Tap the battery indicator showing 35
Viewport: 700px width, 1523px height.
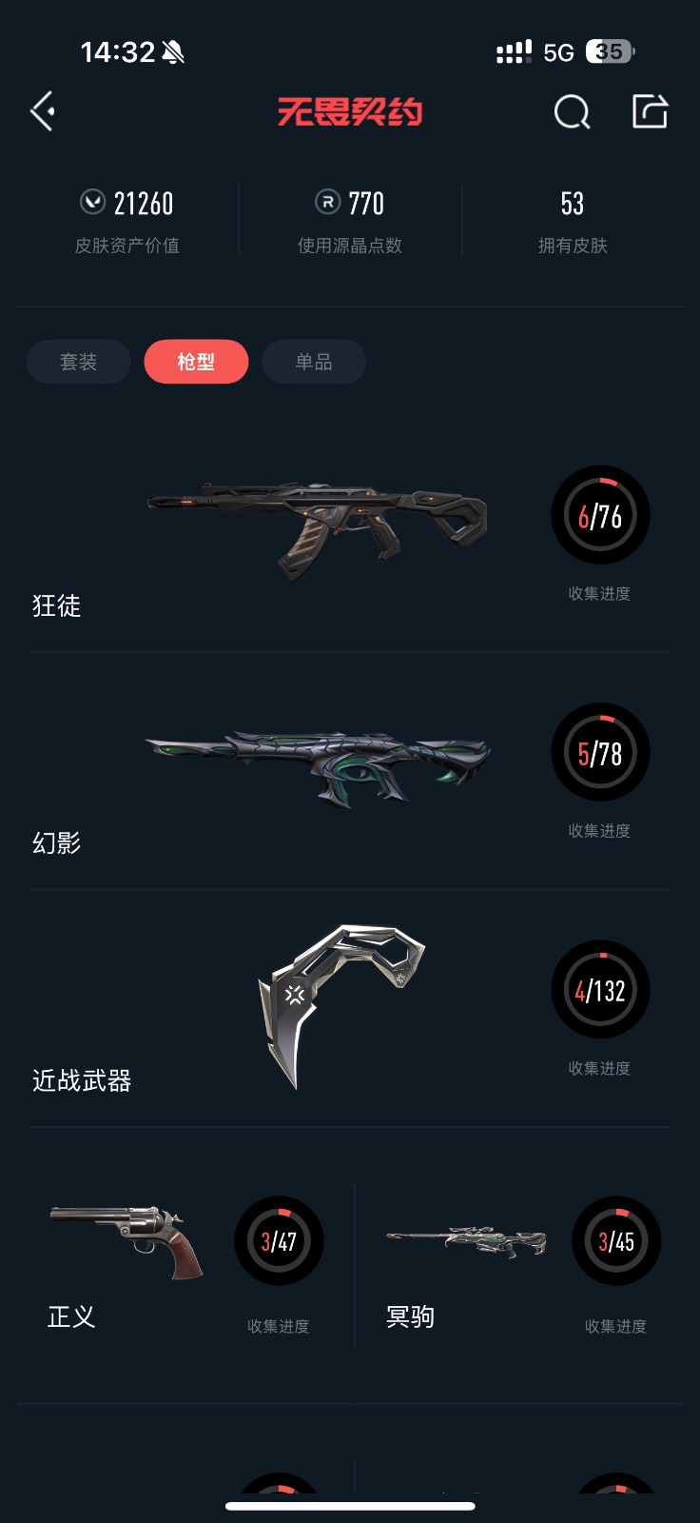610,51
